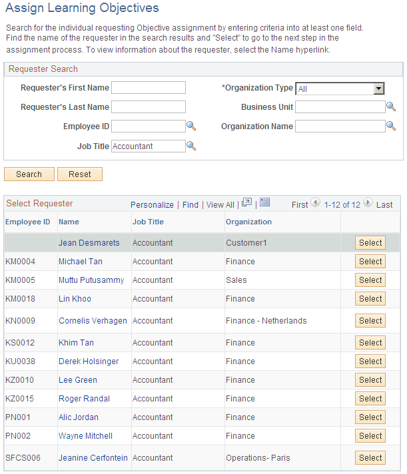Screen dimensions: 407x474
Task: Open Derek Holsinger name link
Action: click(x=89, y=361)
